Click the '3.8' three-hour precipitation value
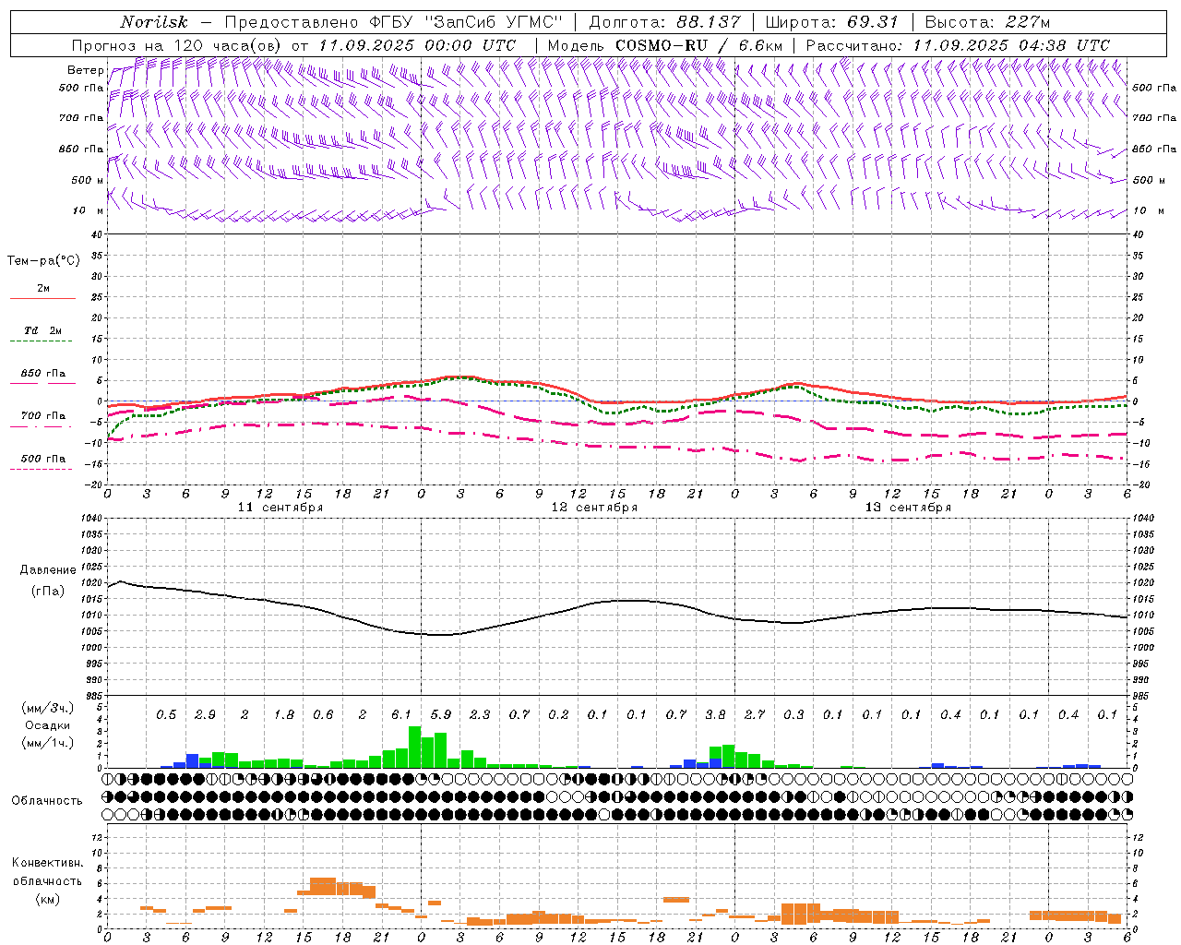This screenshot has height=945, width=1181. point(715,714)
